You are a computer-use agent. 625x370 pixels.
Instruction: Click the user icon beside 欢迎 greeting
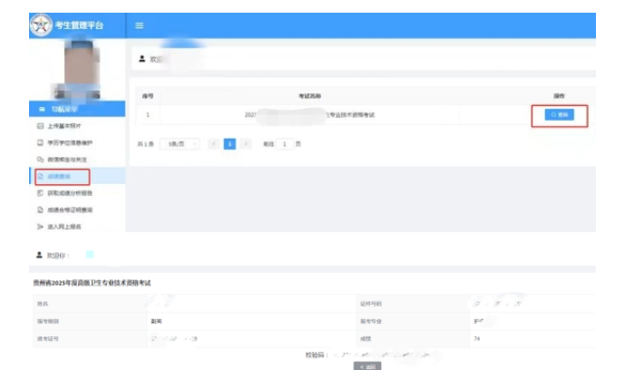click(142, 58)
